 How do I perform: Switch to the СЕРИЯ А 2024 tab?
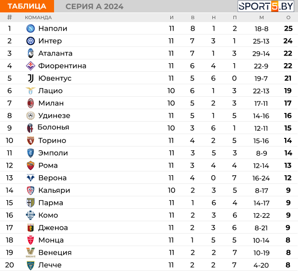(x=94, y=7)
